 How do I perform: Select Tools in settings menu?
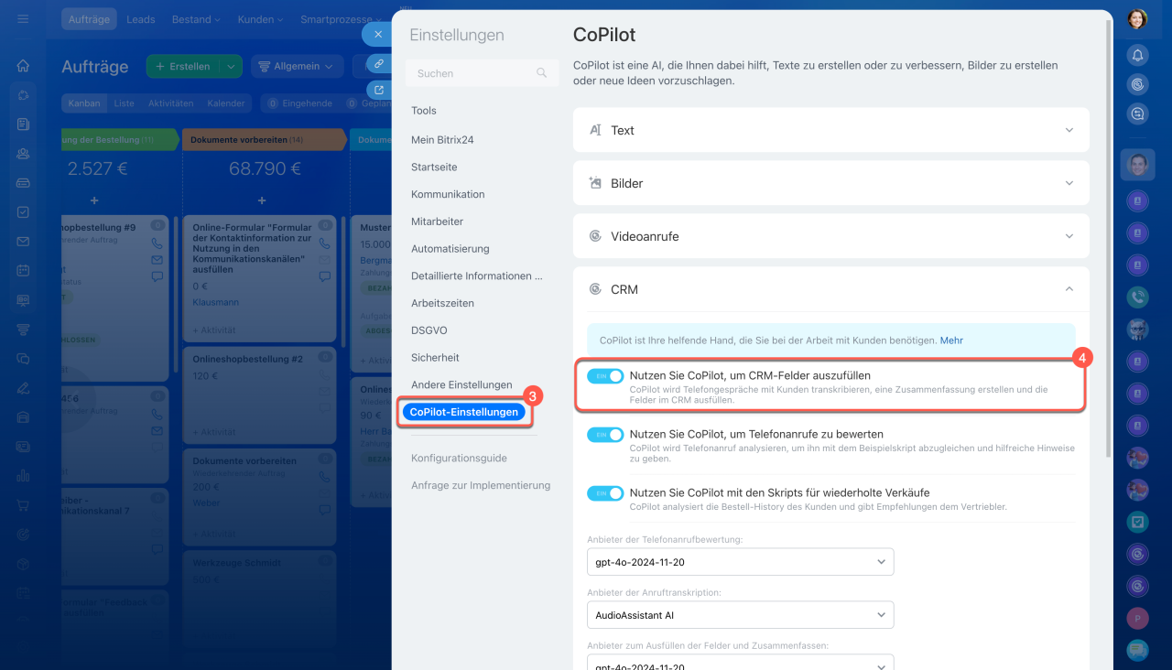[424, 111]
